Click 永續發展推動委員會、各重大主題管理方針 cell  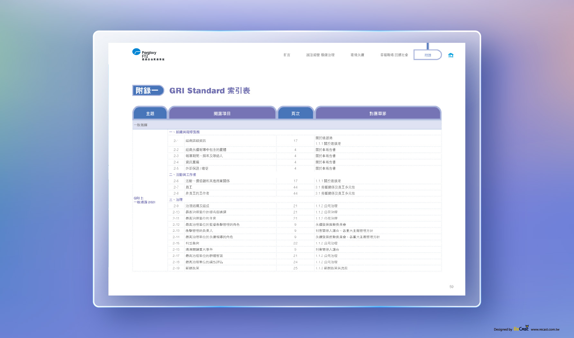[x=348, y=237]
